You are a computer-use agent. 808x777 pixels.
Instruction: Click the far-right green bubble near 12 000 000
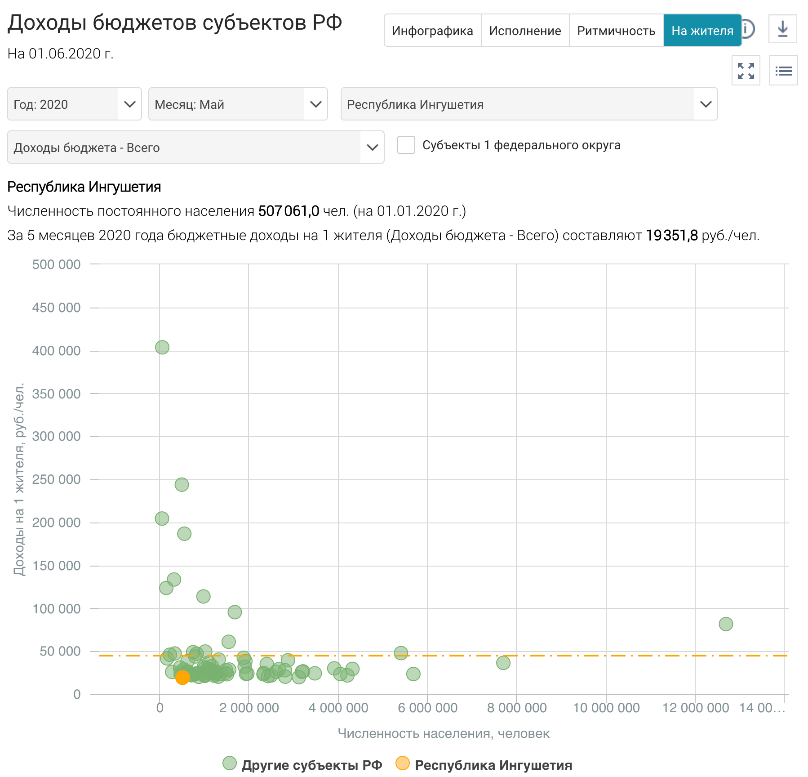point(726,624)
